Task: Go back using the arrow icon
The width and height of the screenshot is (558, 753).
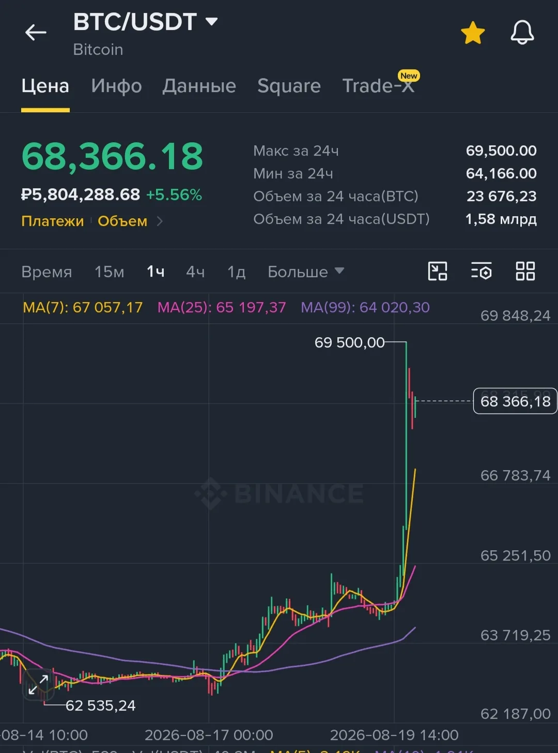Action: pyautogui.click(x=36, y=33)
